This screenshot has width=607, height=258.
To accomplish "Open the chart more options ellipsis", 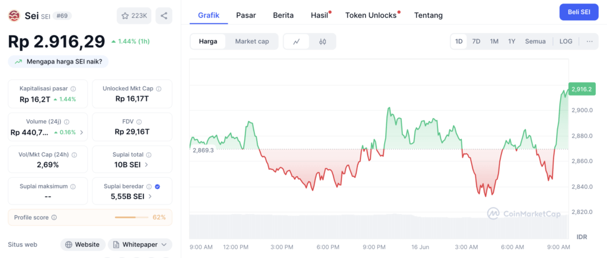I will point(590,42).
